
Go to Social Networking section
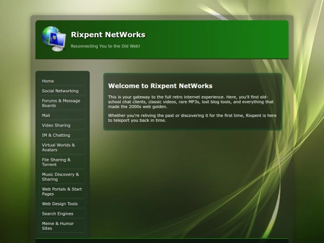[62, 91]
